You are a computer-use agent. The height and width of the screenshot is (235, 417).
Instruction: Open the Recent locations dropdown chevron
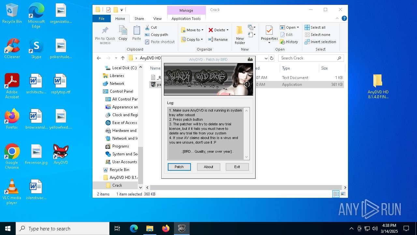(116, 58)
